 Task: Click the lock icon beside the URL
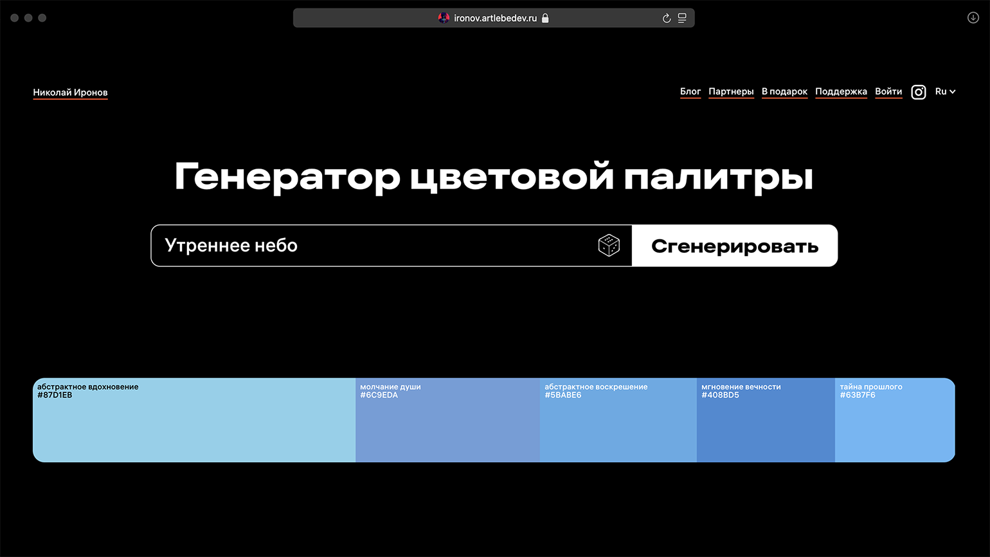click(545, 18)
